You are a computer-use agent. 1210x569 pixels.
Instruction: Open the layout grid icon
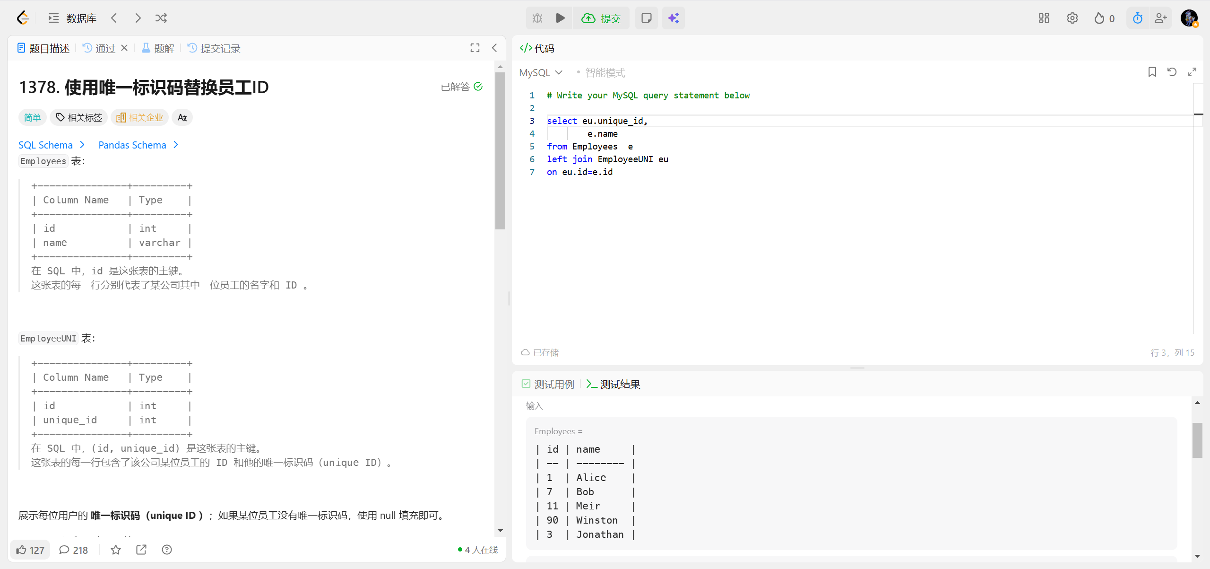click(1044, 18)
